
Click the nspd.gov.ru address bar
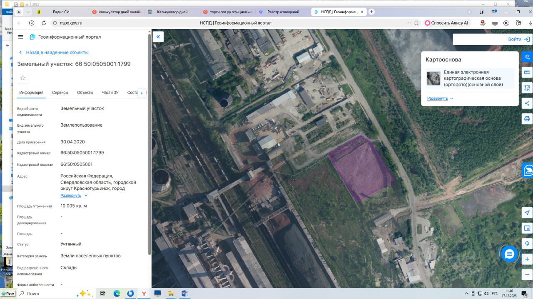(71, 23)
